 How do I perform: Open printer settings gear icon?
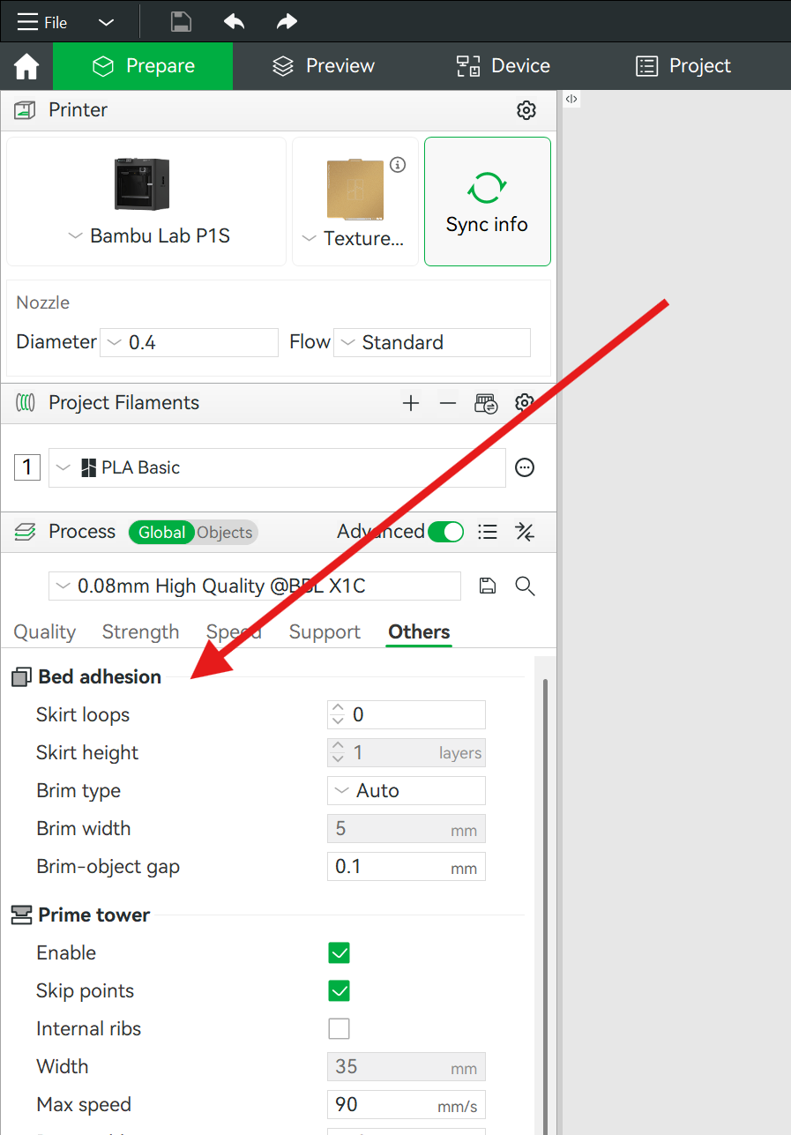526,110
